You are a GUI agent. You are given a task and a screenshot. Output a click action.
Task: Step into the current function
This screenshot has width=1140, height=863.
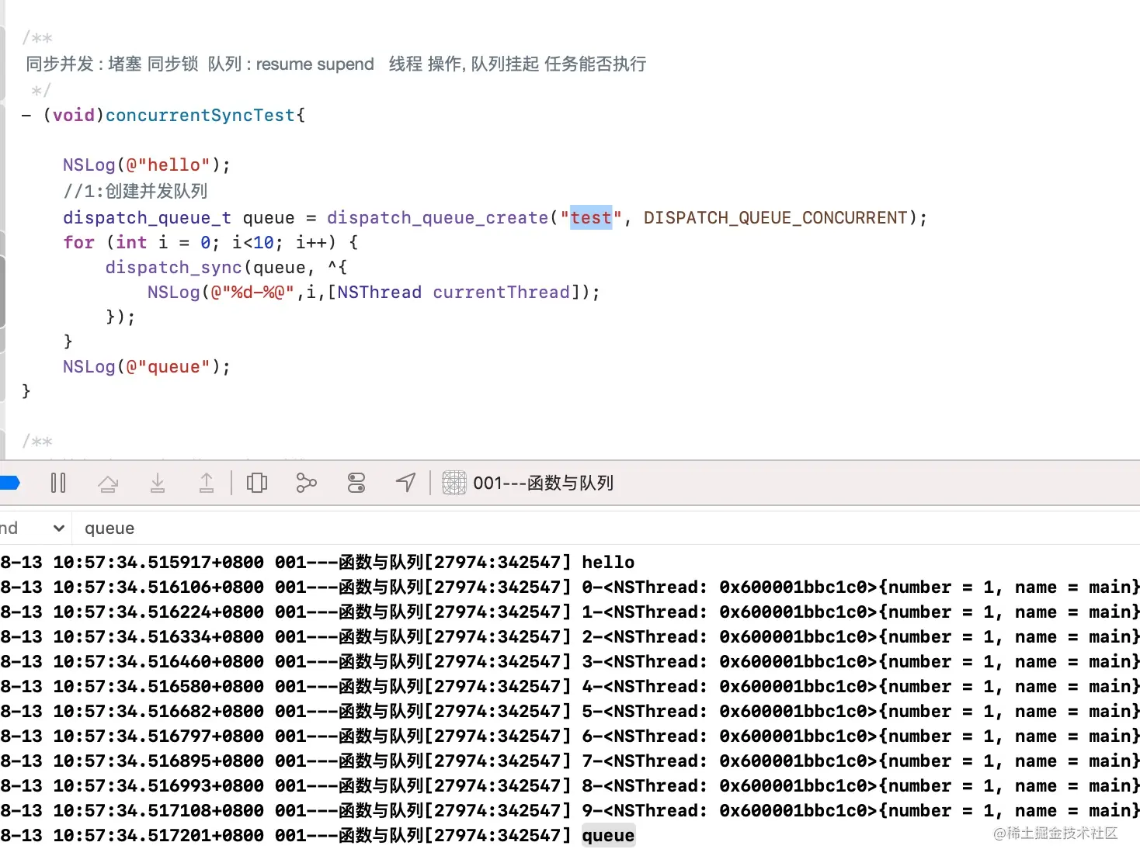158,483
